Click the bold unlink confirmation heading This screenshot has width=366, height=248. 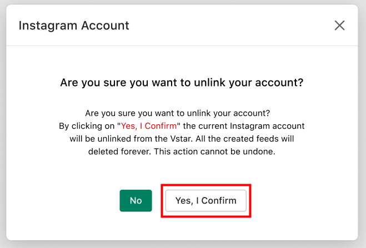click(182, 83)
